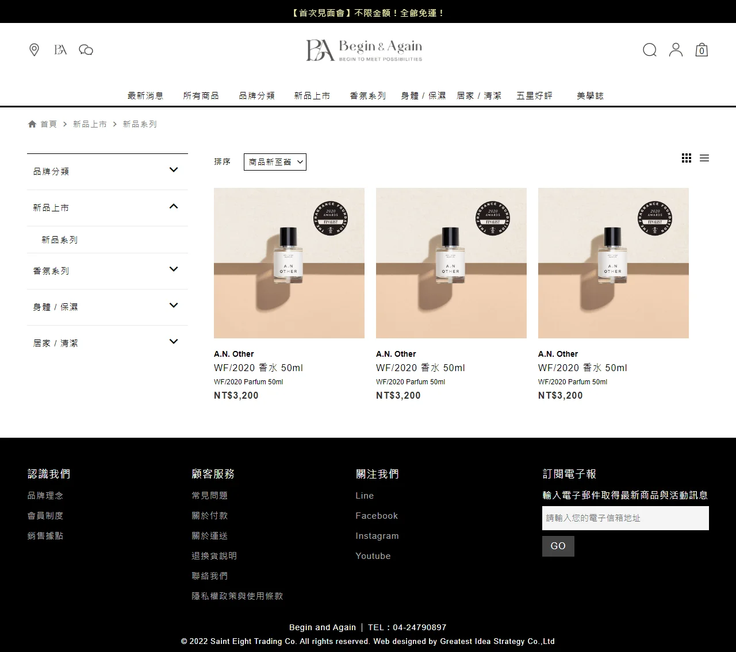Image resolution: width=736 pixels, height=652 pixels.
Task: Open 關於付款 footer link
Action: [x=210, y=515]
